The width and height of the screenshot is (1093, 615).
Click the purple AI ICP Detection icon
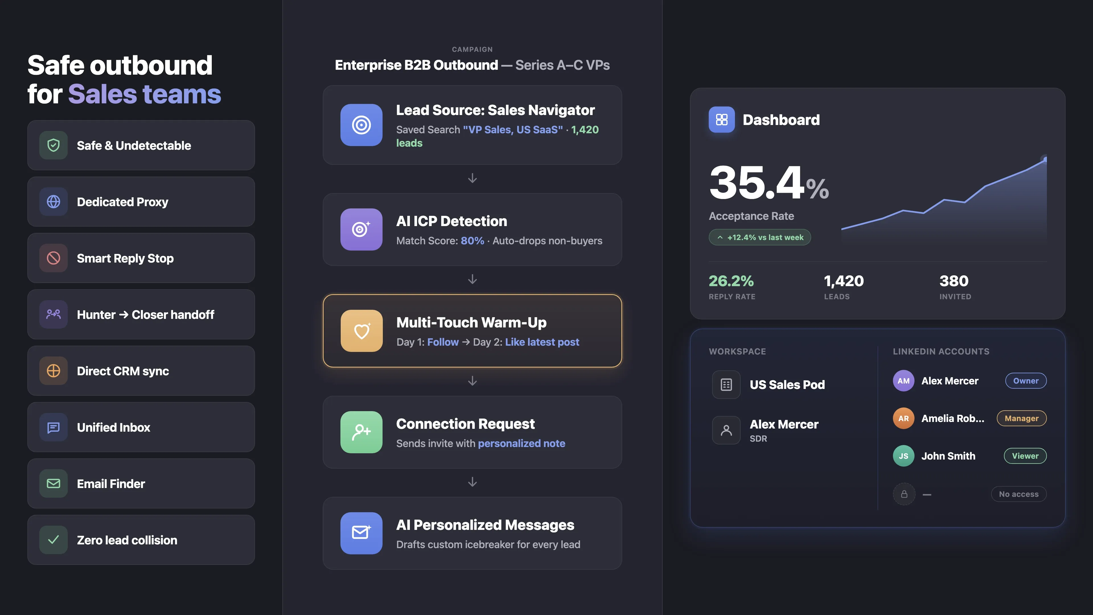[361, 229]
